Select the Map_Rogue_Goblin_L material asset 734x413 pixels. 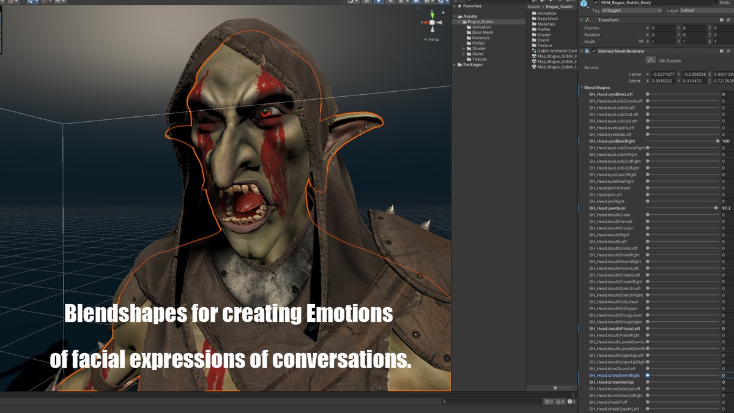pyautogui.click(x=554, y=67)
